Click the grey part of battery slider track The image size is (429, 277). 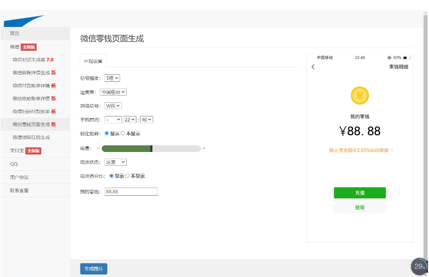coord(177,148)
